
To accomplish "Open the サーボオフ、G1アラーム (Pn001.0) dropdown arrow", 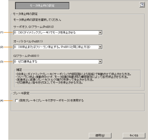I will [x=100, y=33].
